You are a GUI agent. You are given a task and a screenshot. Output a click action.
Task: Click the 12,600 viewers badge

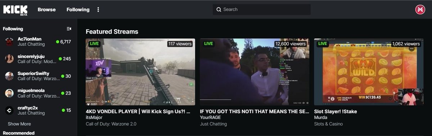click(x=290, y=44)
